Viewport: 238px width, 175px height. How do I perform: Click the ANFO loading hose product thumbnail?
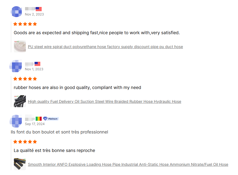tap(20, 164)
